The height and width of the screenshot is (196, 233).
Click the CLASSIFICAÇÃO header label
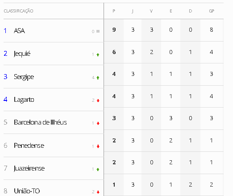(x=18, y=11)
